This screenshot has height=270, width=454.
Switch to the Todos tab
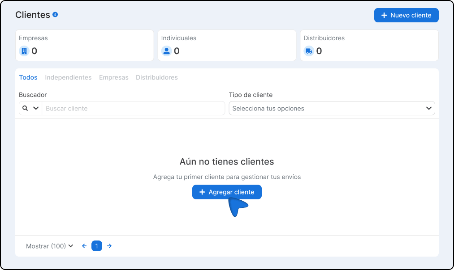[x=28, y=77]
